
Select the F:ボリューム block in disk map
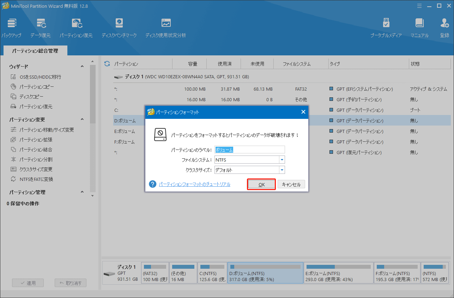pyautogui.click(x=397, y=273)
